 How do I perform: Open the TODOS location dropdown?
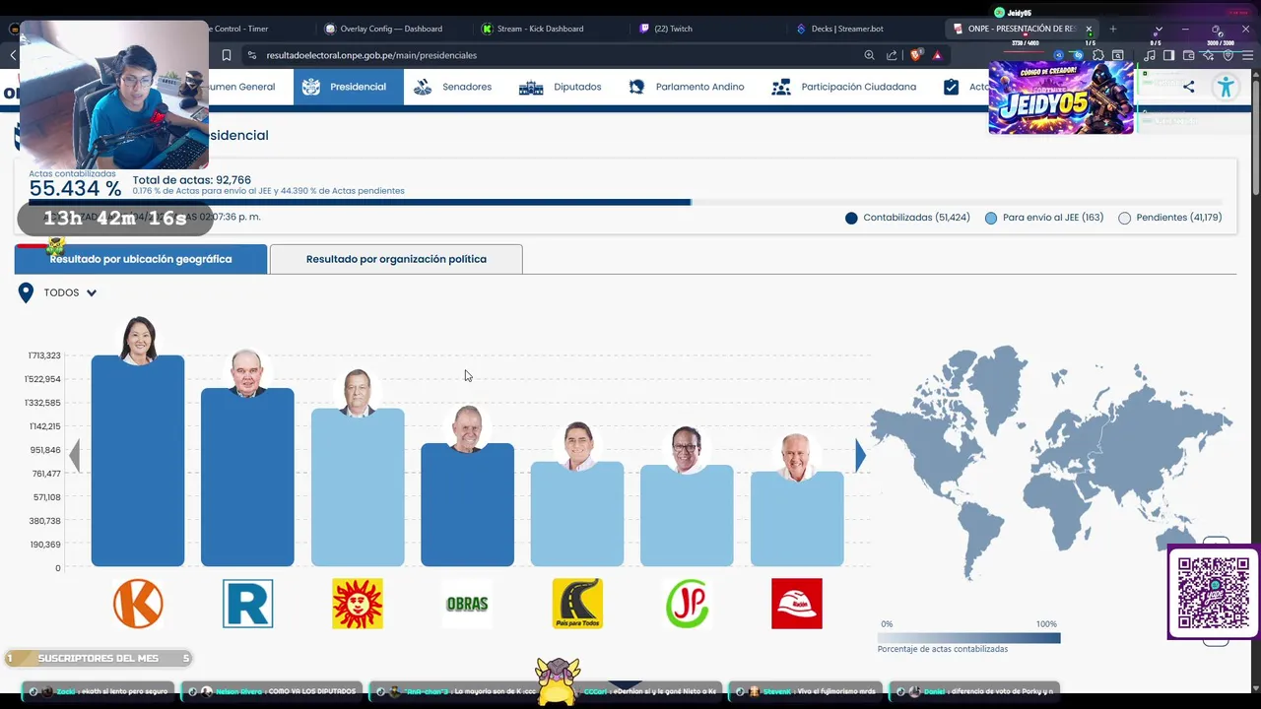(70, 292)
